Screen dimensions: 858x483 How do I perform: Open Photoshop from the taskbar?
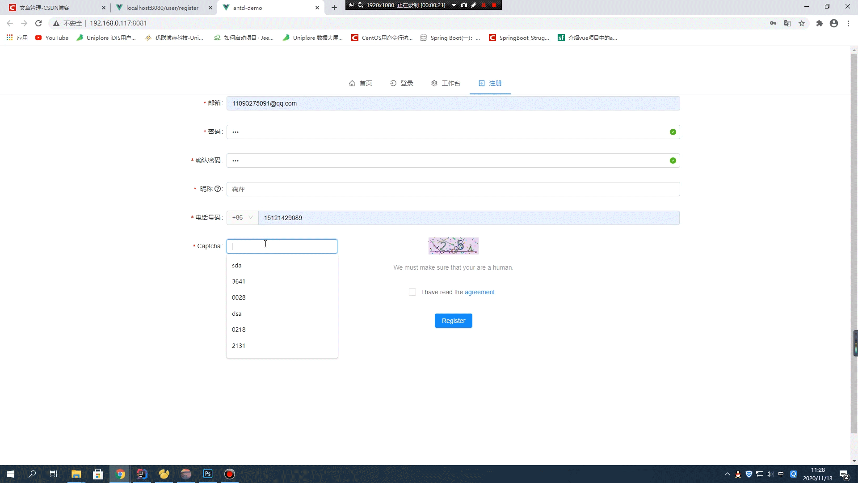pyautogui.click(x=207, y=474)
